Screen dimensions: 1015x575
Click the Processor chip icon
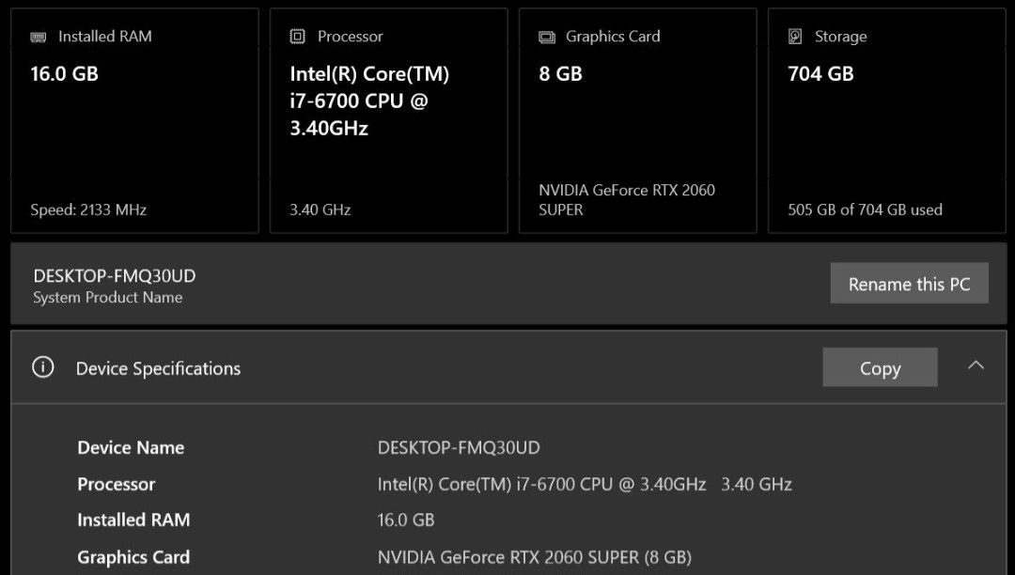(298, 35)
